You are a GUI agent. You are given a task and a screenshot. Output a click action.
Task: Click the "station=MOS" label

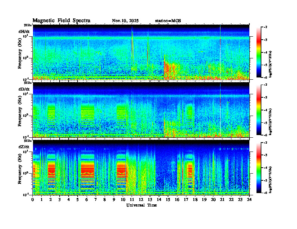(x=168, y=21)
